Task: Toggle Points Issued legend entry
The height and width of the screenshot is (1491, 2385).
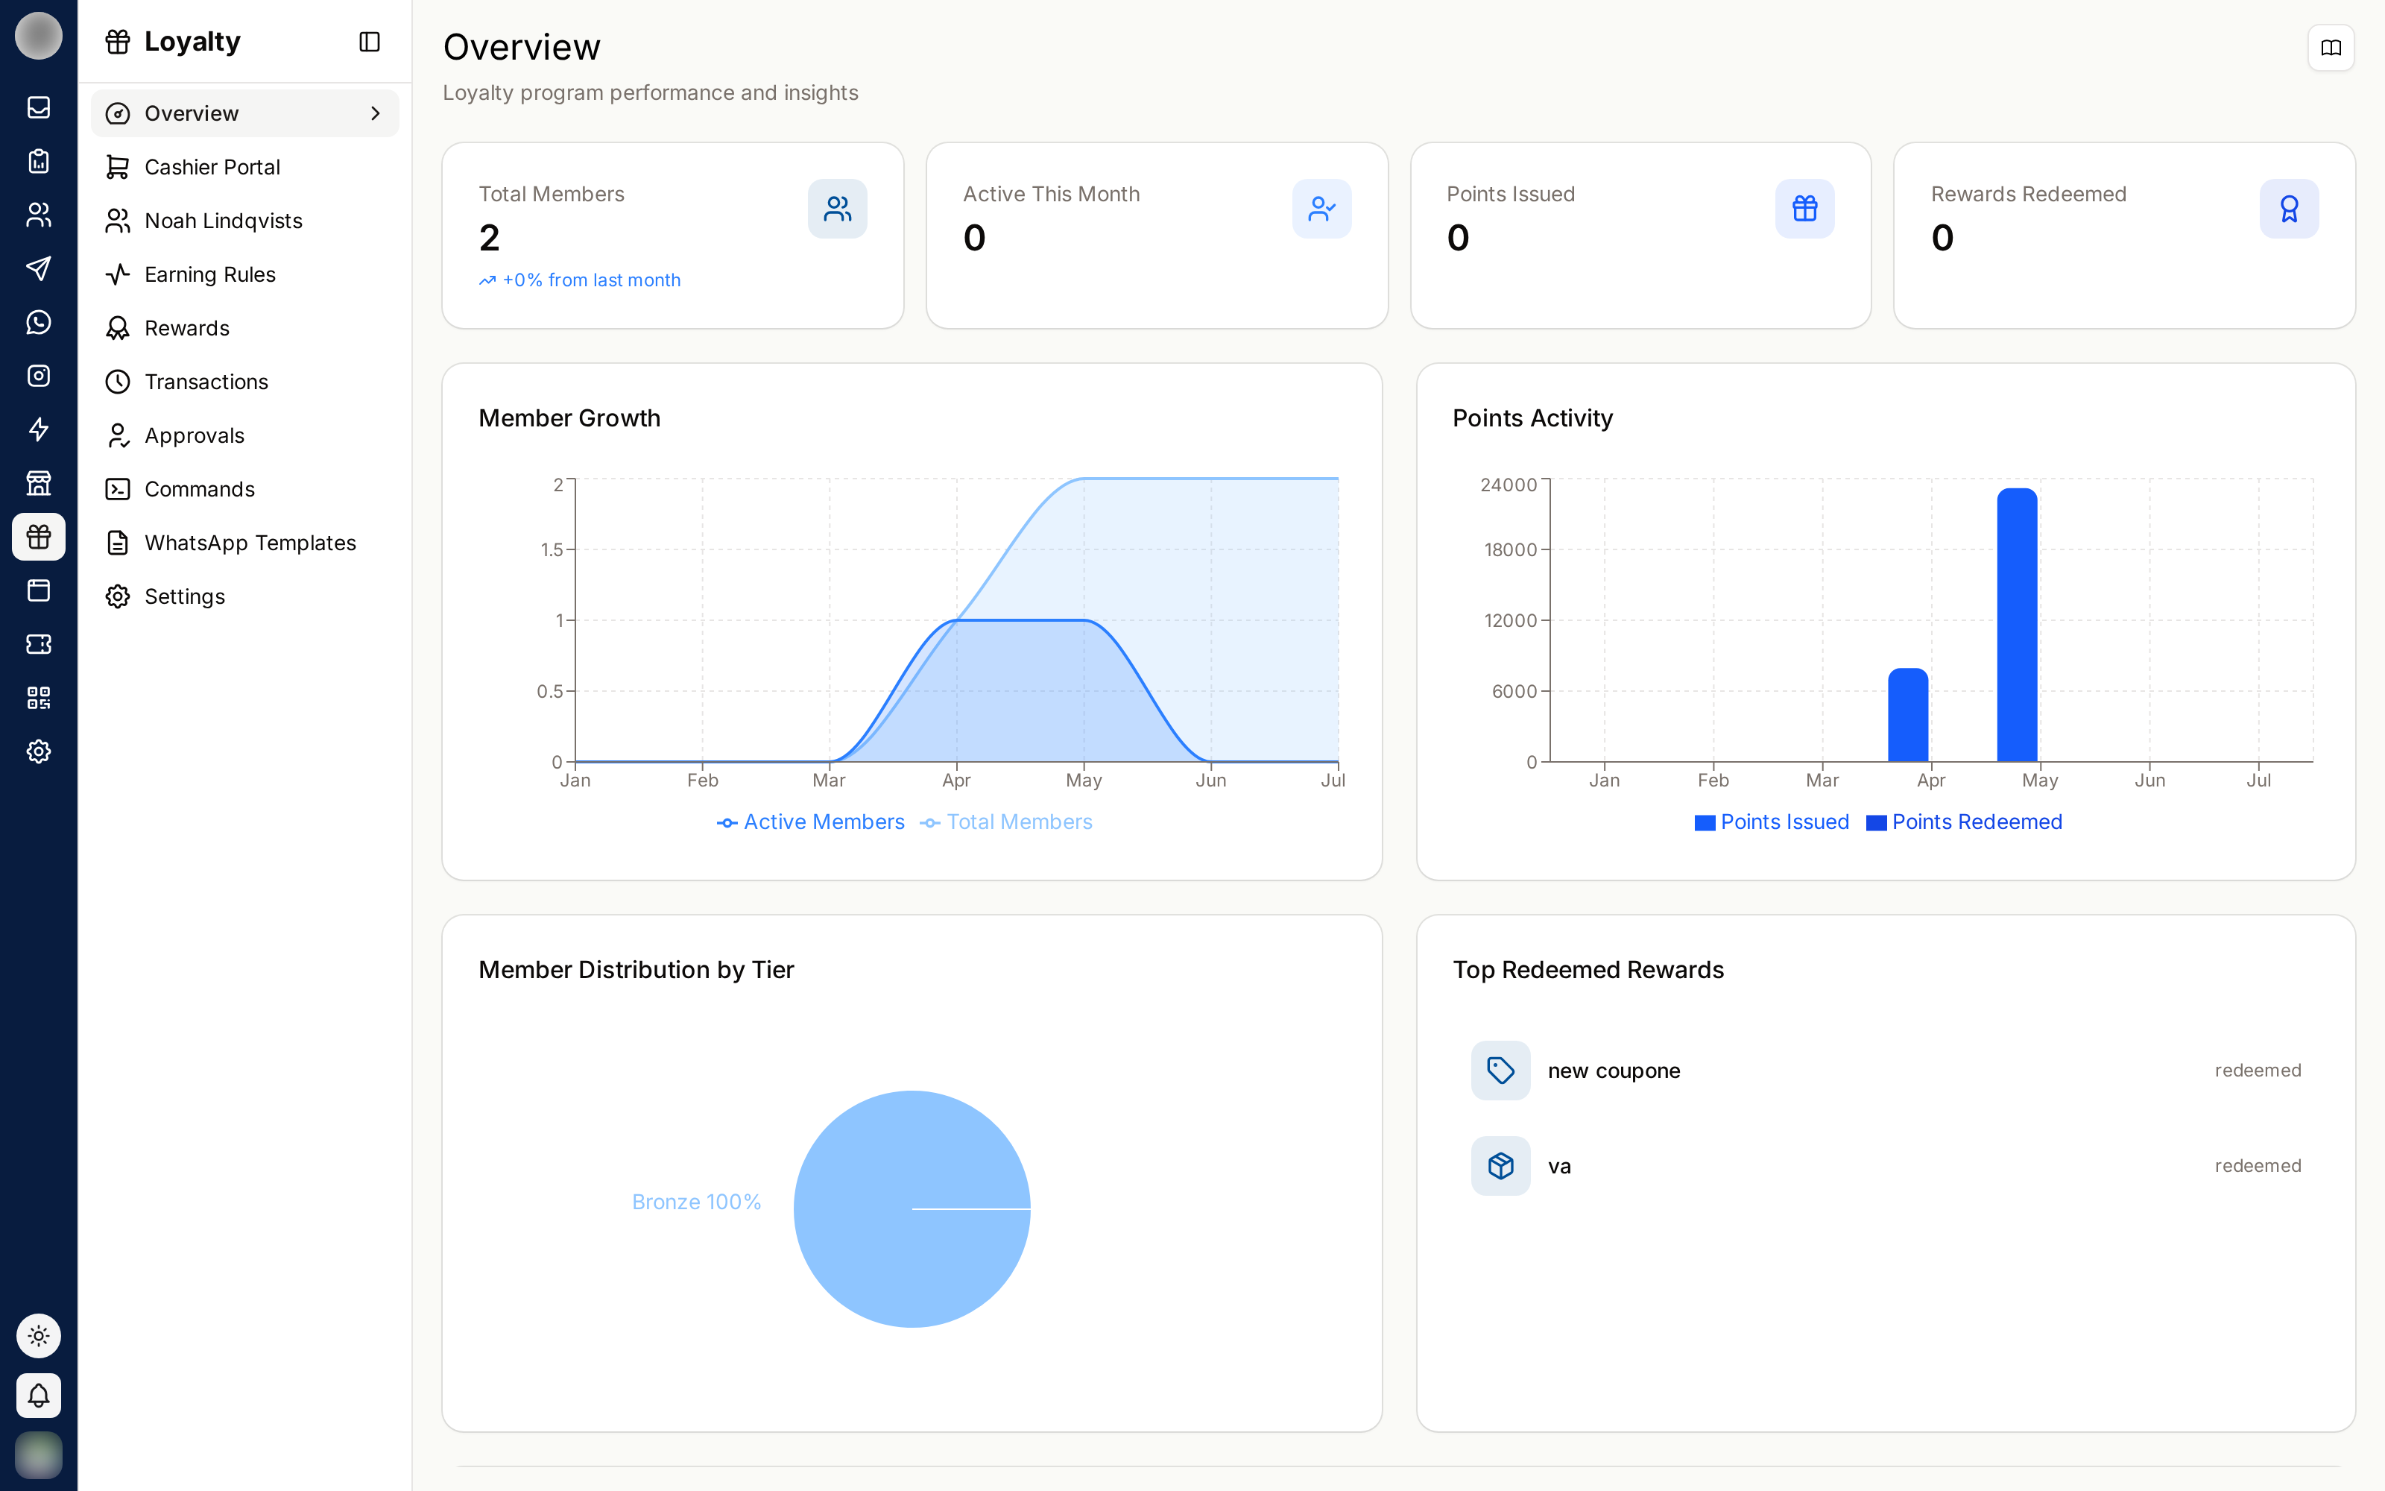Action: (1771, 822)
